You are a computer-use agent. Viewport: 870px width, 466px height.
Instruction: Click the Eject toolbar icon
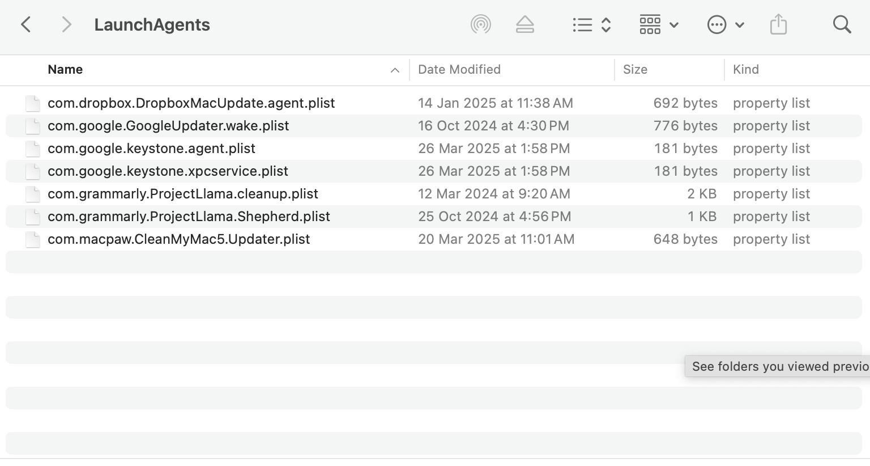pyautogui.click(x=525, y=24)
